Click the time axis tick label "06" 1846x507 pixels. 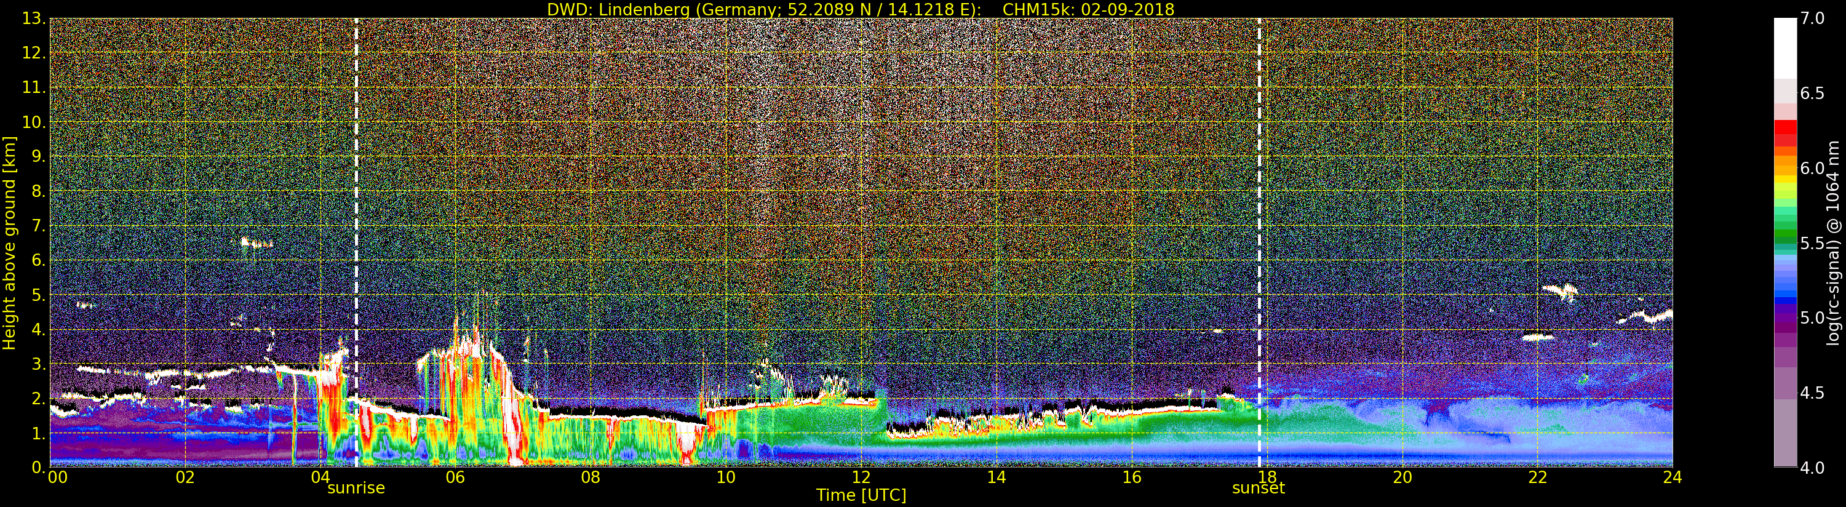tap(455, 477)
